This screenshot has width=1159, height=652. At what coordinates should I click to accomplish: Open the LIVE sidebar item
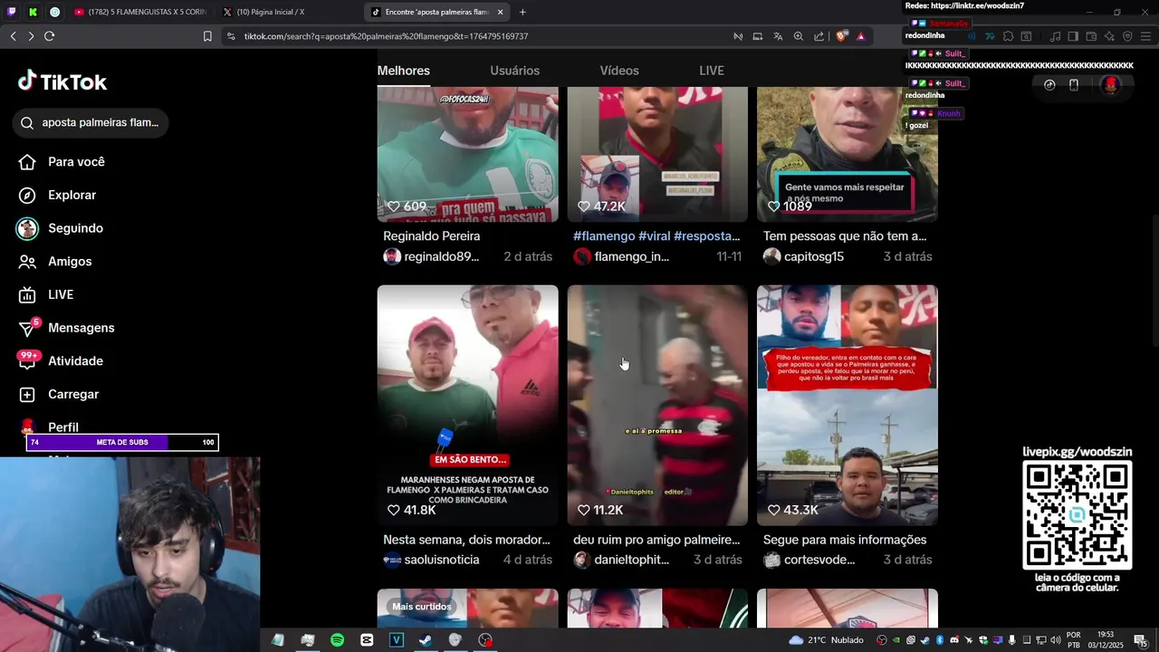click(45, 294)
